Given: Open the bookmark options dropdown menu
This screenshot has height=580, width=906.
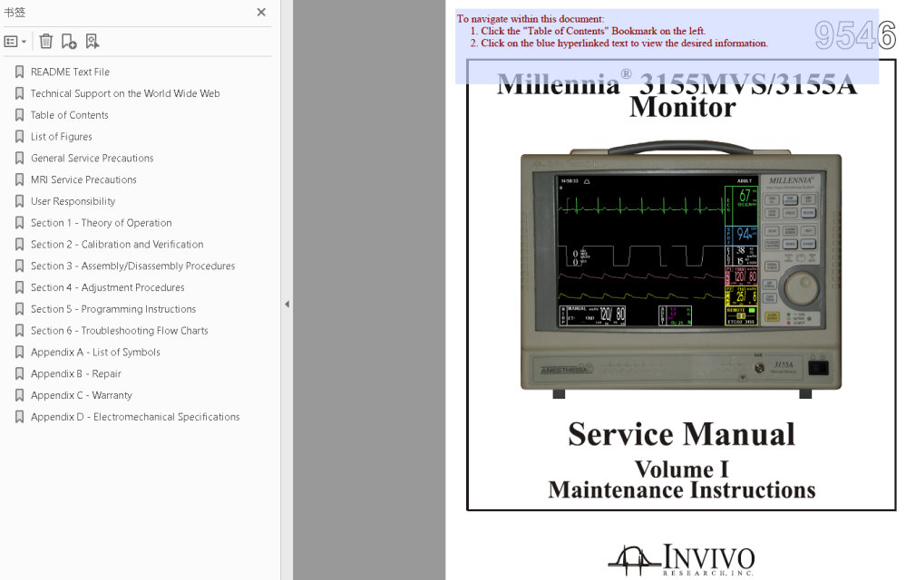Looking at the screenshot, I should point(15,42).
